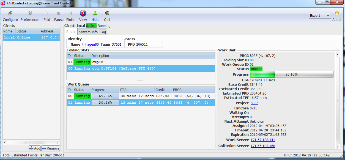Select folding slot 01 smp:8
Screen dimensions: 345x160
tap(141, 62)
